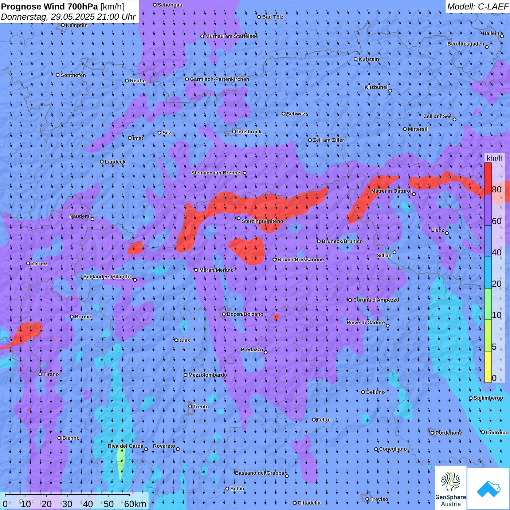The width and height of the screenshot is (510, 510).
Task: Click the Rovereto label
Action: tap(164, 446)
